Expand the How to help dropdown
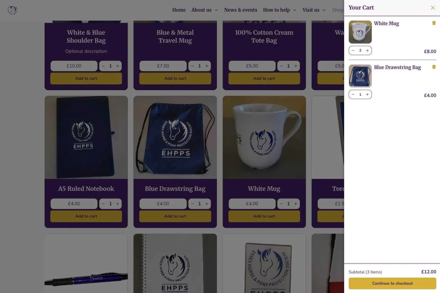 tap(280, 10)
